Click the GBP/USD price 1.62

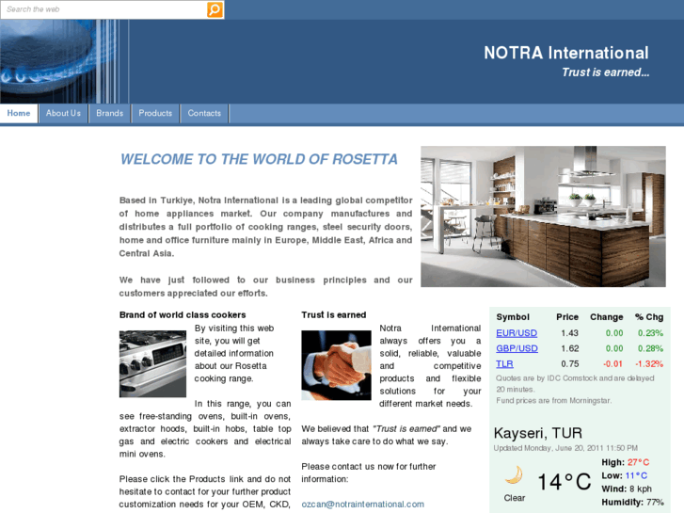570,348
